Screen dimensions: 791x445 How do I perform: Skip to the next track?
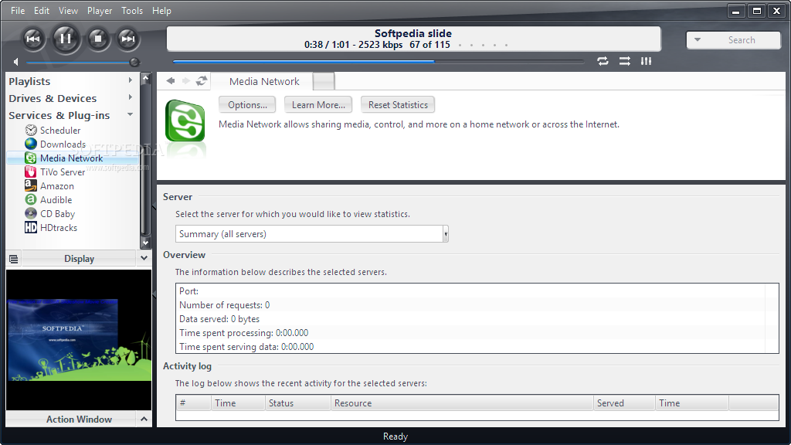coord(128,39)
